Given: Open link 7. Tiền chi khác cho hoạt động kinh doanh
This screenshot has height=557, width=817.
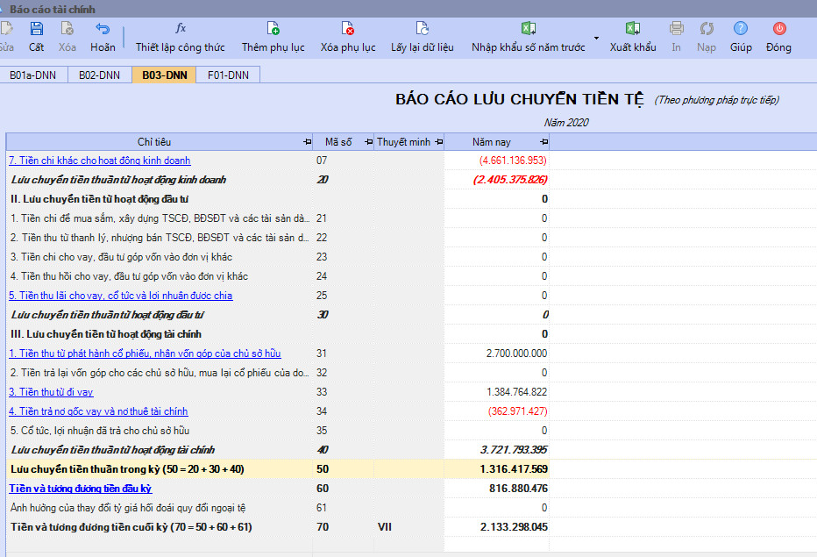Looking at the screenshot, I should click(100, 161).
